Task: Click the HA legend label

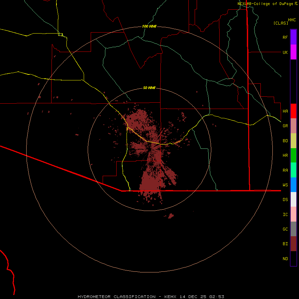Action: (285, 111)
